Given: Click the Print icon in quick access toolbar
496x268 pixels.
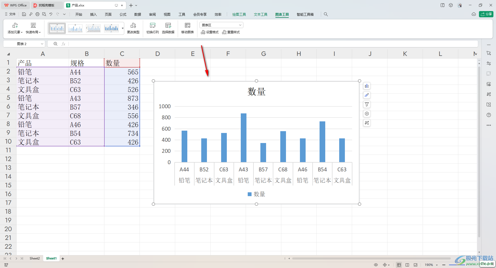Looking at the screenshot, I should coord(37,14).
